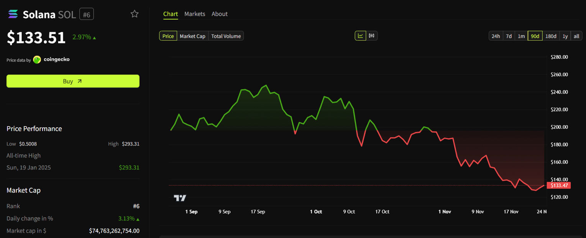
Task: Select the Price chart toggle
Action: [168, 36]
